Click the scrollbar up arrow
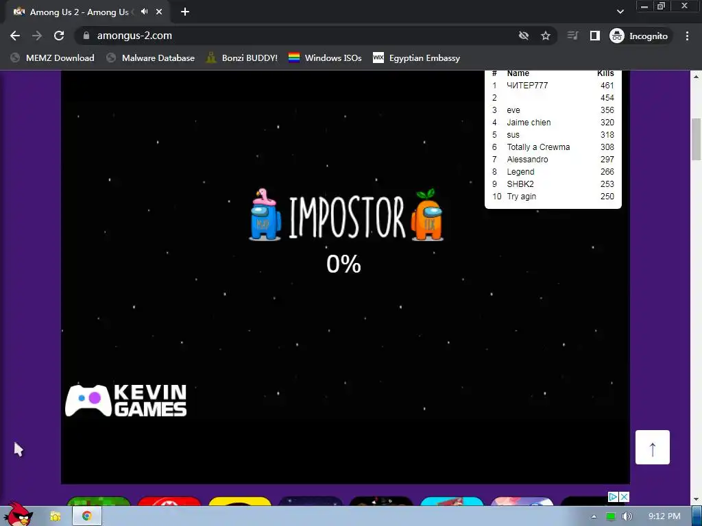The height and width of the screenshot is (526, 702). (697, 77)
